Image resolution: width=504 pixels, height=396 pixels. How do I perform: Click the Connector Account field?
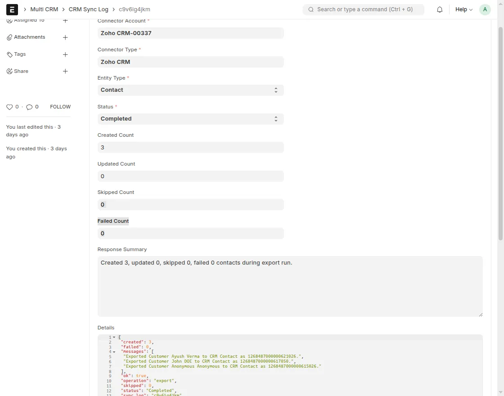[190, 33]
